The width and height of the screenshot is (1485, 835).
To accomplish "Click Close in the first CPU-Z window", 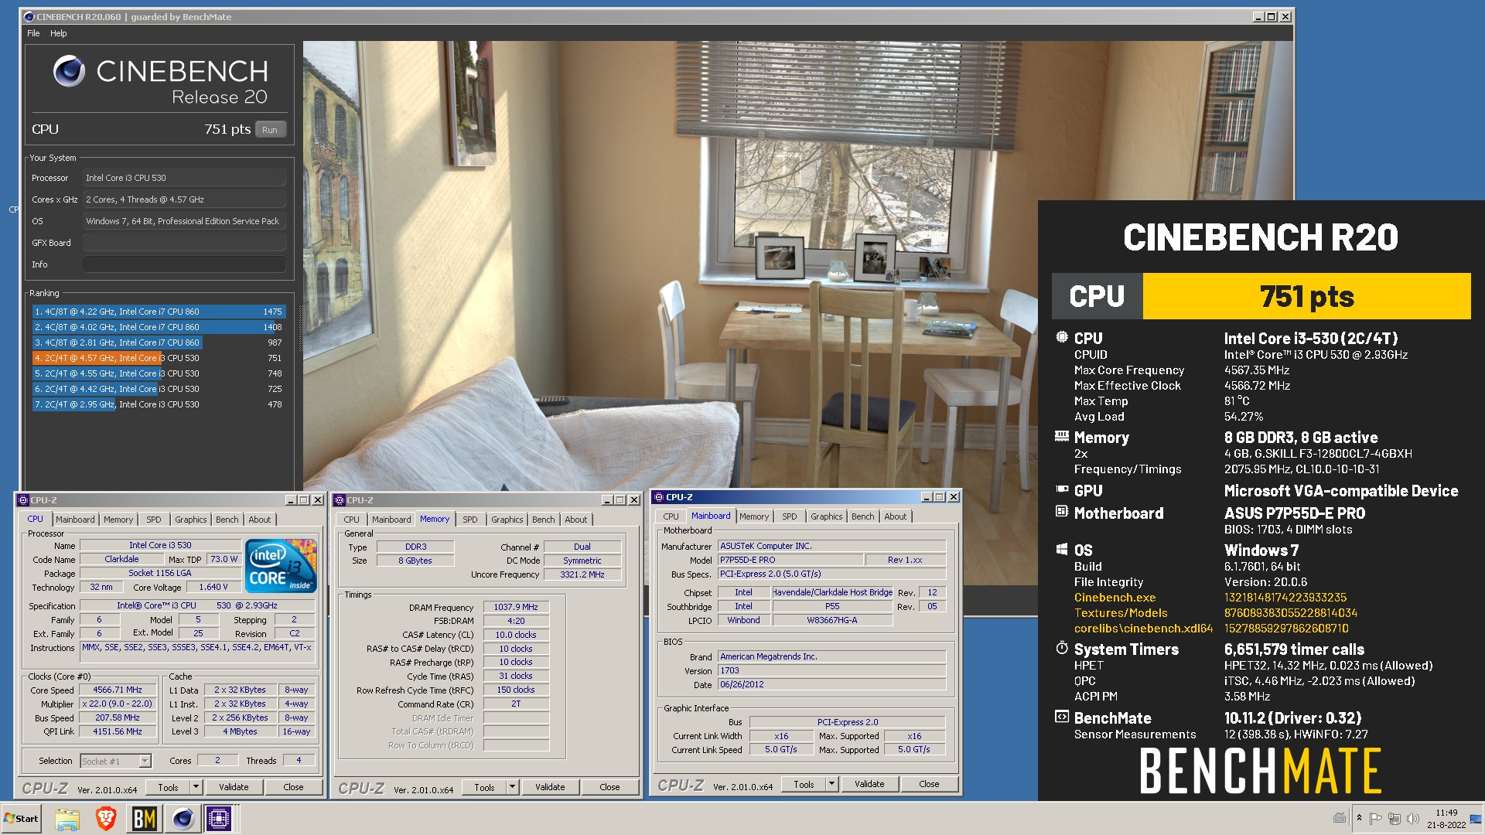I will (x=293, y=787).
